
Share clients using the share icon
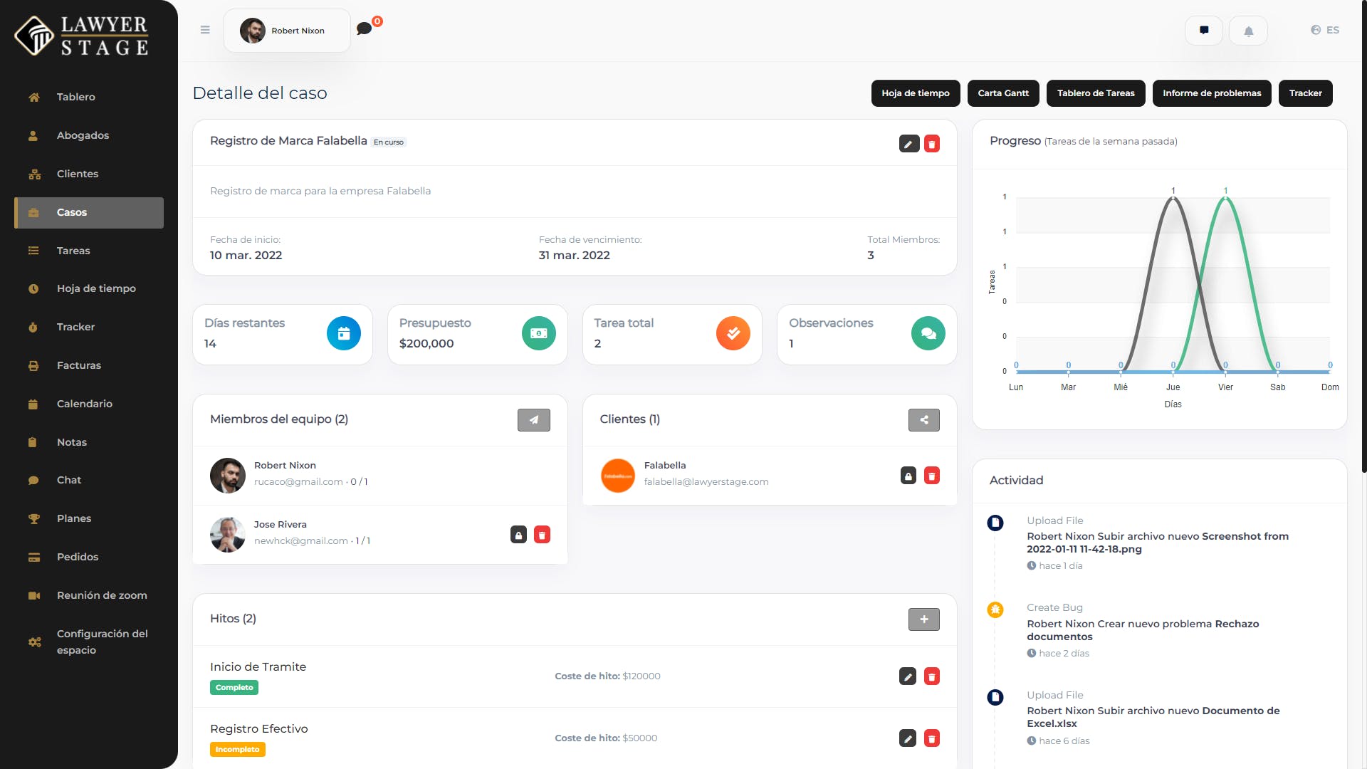tap(924, 420)
